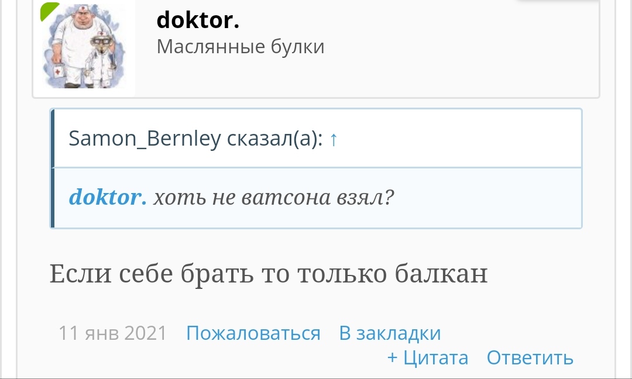
Task: Reply to the post with Ответить
Action: 530,357
